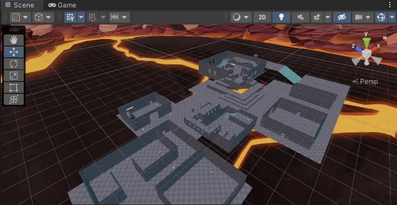Select the Move tool
This screenshot has height=205, width=397.
tap(14, 52)
